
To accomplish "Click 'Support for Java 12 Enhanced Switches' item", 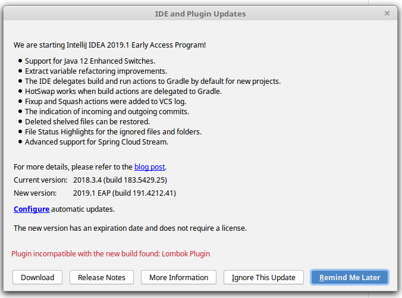I will coord(90,61).
